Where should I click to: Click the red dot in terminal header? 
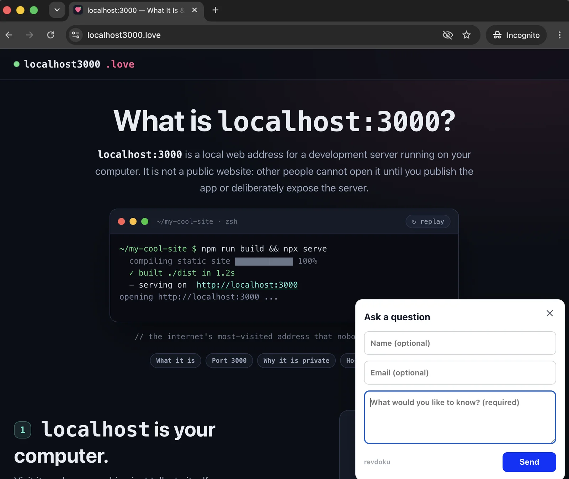[x=121, y=221]
